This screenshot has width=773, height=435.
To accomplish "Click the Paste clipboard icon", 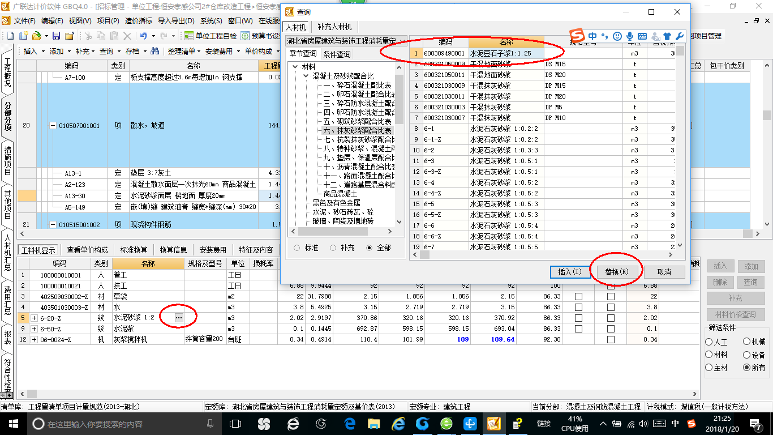I will pyautogui.click(x=115, y=36).
